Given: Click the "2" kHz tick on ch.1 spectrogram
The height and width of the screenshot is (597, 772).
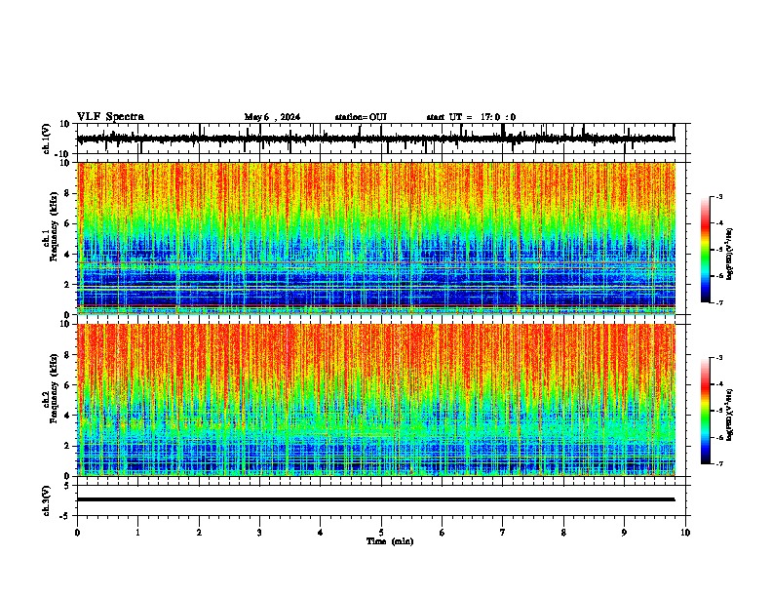Looking at the screenshot, I should click(67, 285).
